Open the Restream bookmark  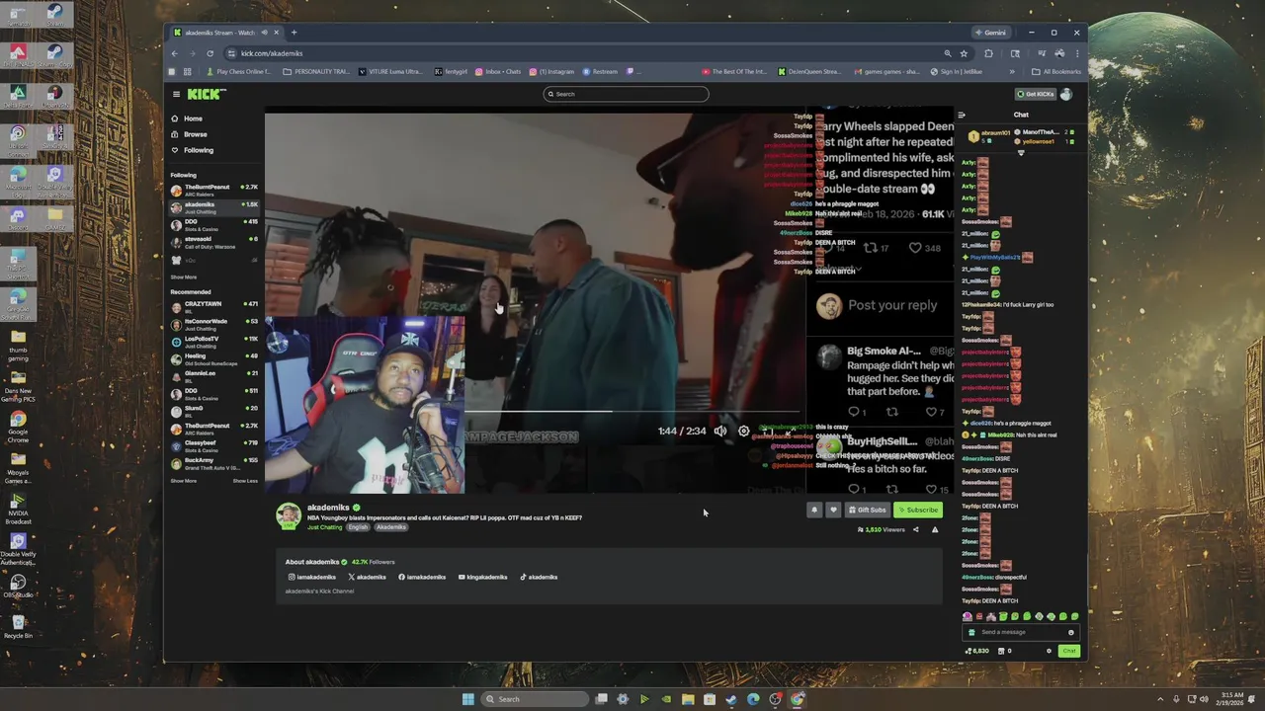pos(600,71)
